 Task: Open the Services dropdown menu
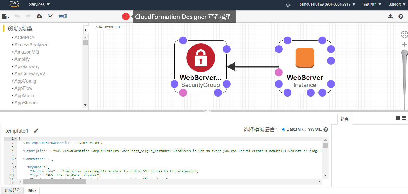(x=39, y=4)
